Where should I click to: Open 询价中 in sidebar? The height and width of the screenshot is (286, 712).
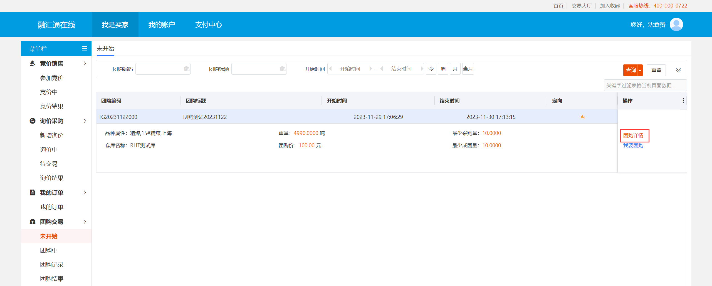(49, 149)
